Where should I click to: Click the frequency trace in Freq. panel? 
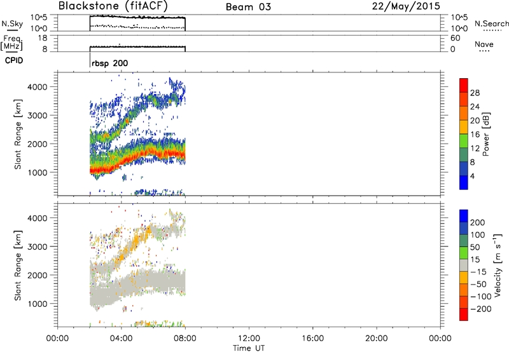coord(137,47)
